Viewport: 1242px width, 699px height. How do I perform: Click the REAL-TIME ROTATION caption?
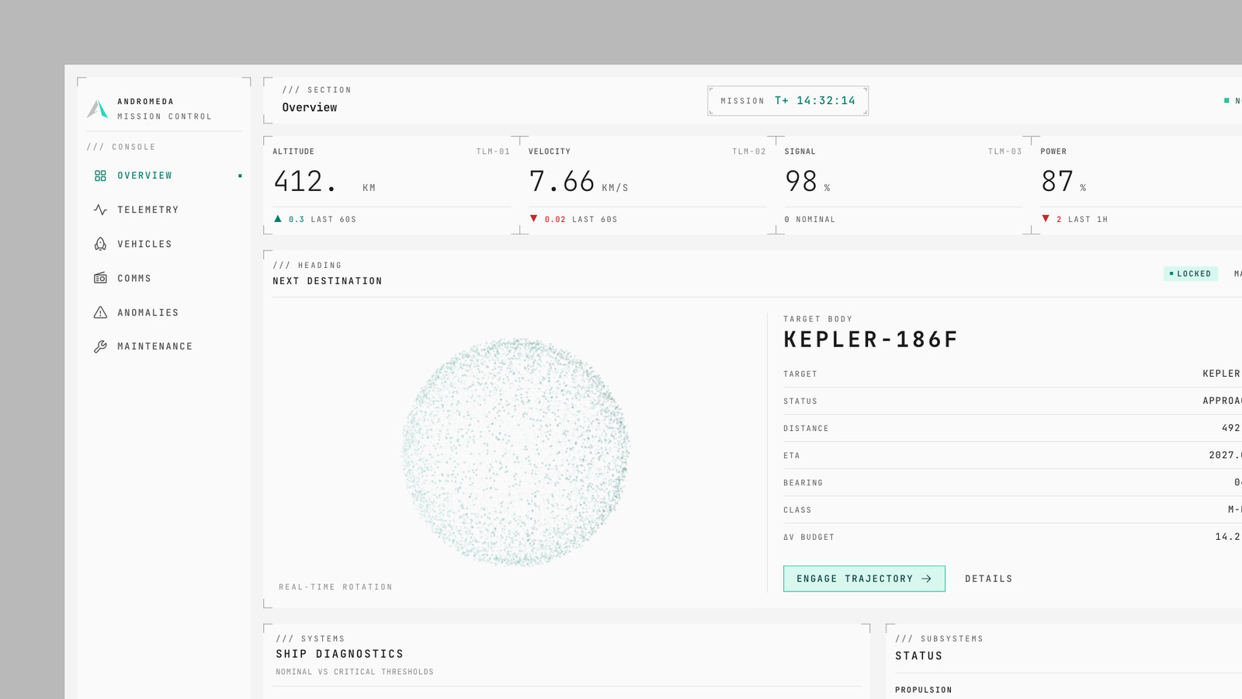(335, 587)
